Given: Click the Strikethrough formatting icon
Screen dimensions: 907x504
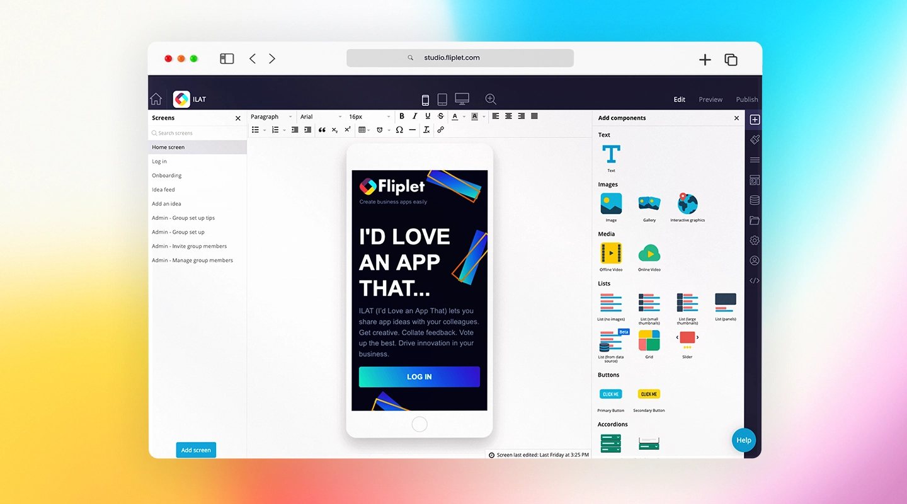Looking at the screenshot, I should 440,116.
